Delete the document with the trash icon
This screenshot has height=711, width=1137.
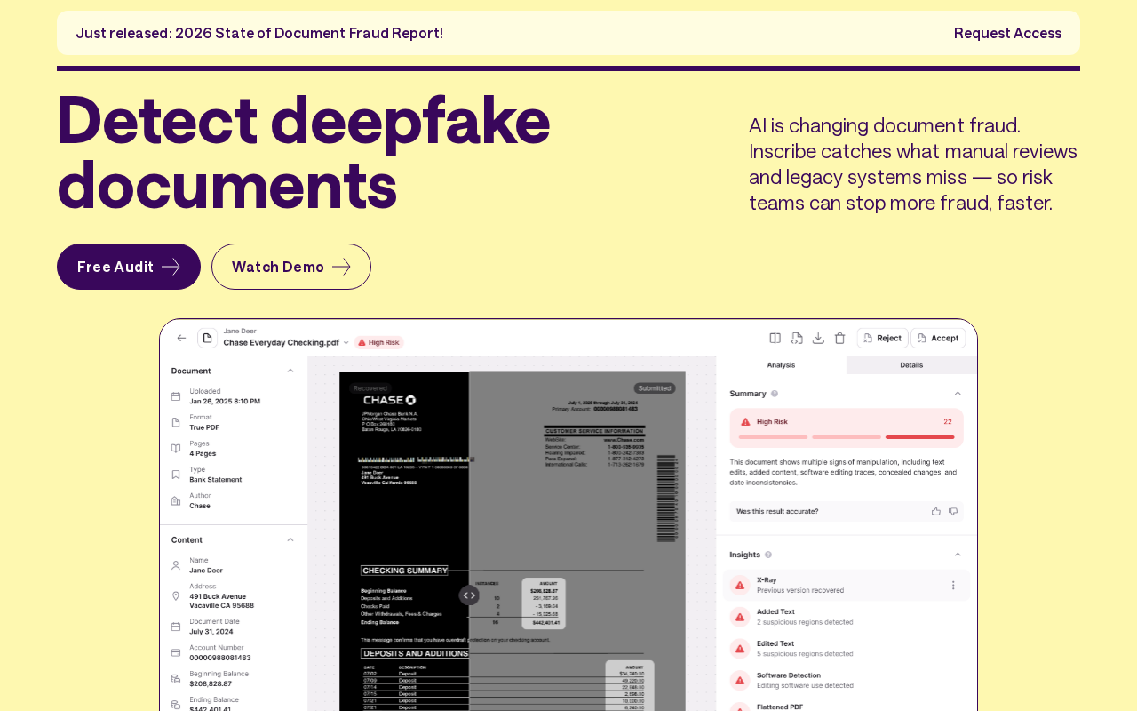839,338
